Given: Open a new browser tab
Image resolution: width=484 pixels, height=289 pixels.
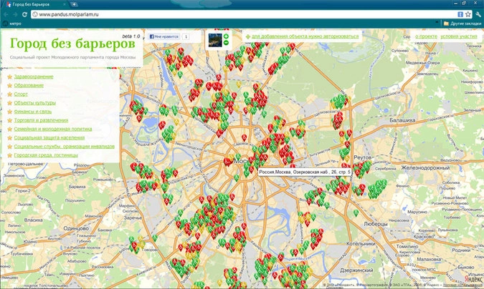Looking at the screenshot, I should pos(74,4).
